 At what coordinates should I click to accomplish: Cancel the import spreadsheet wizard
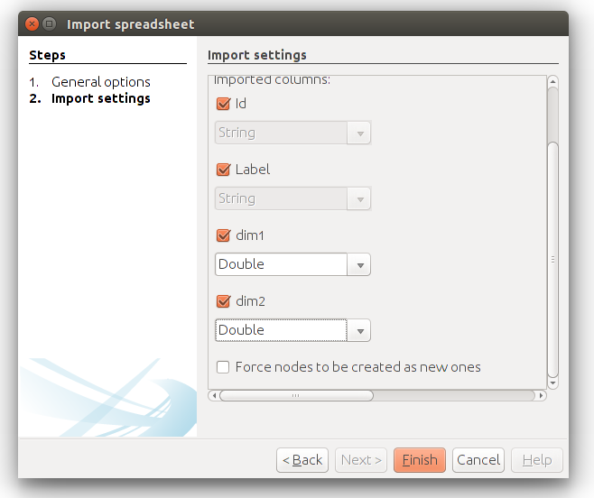[478, 460]
